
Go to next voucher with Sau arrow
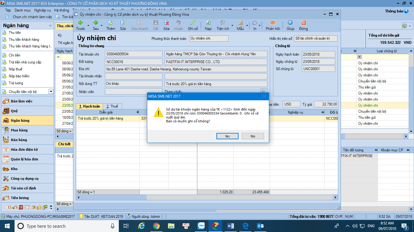(x=96, y=23)
